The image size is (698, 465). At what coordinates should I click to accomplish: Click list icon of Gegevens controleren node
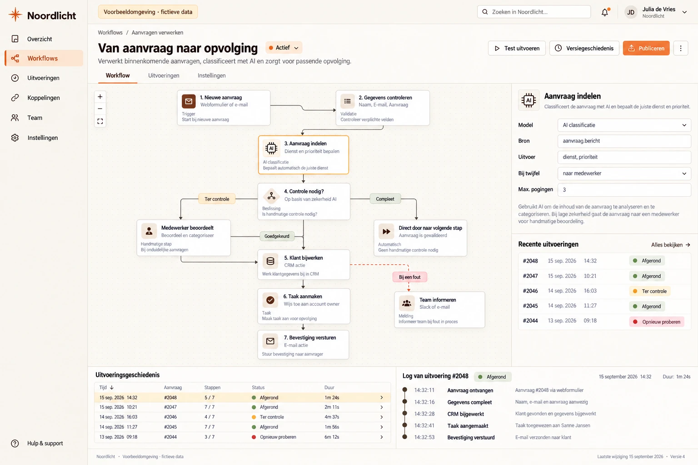(347, 101)
